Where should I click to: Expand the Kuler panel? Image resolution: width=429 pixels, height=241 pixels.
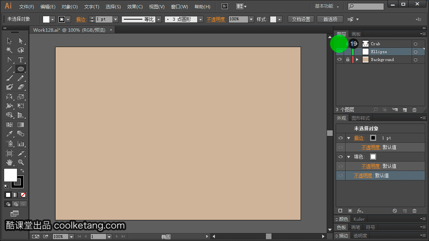pos(359,219)
